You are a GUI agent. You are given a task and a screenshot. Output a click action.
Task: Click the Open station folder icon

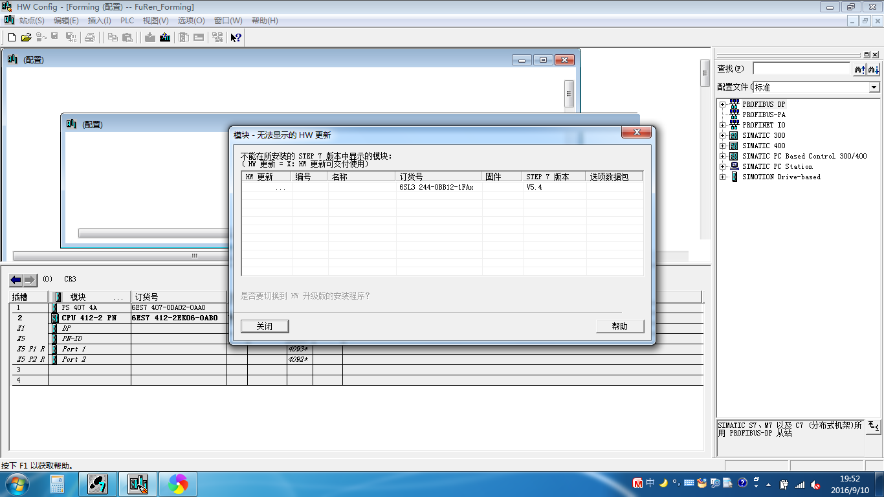pyautogui.click(x=27, y=38)
